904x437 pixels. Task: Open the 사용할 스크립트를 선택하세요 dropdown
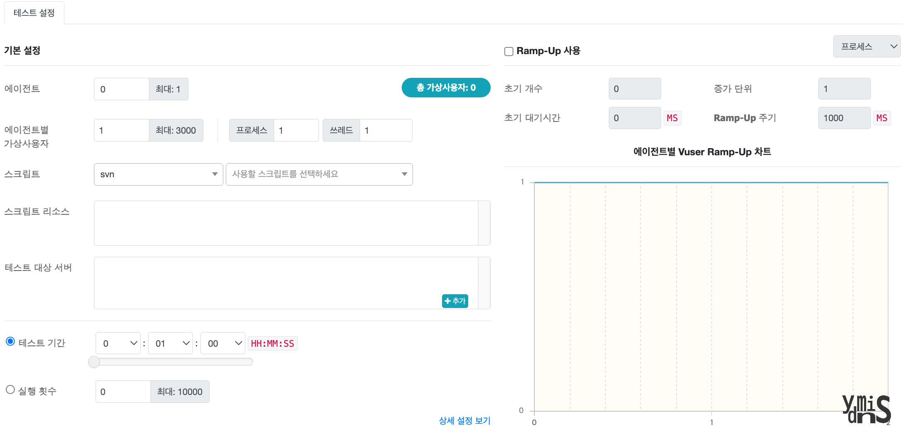[319, 174]
